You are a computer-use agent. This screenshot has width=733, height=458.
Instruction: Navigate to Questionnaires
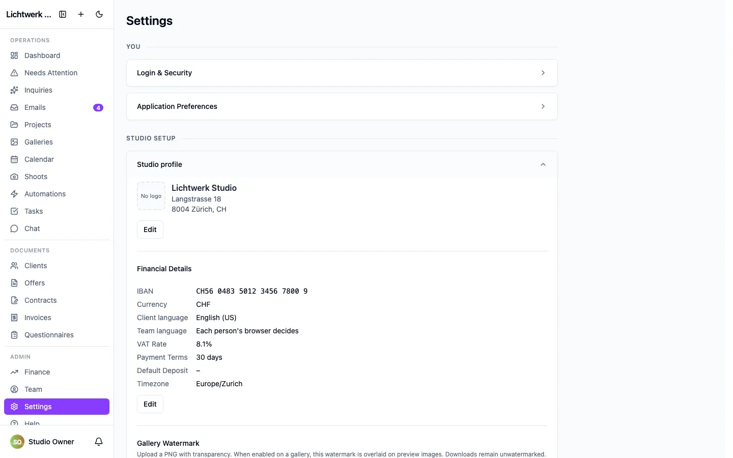pyautogui.click(x=57, y=335)
